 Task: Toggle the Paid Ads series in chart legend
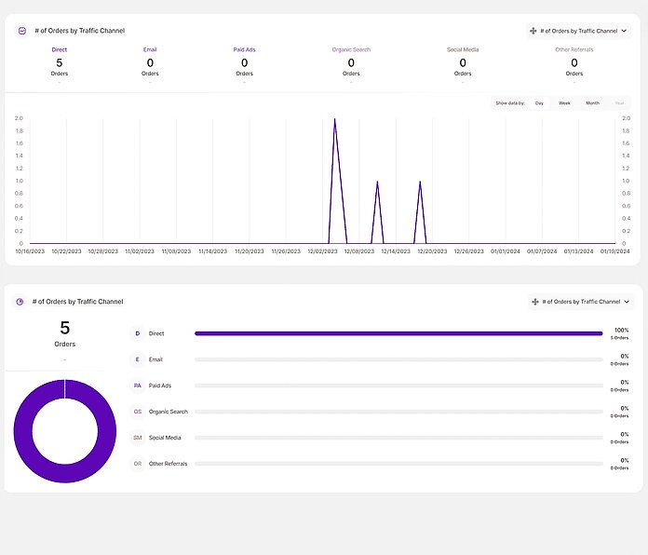click(245, 49)
